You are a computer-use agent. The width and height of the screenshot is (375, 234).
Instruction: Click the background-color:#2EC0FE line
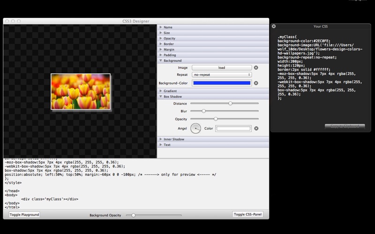pyautogui.click(x=304, y=41)
